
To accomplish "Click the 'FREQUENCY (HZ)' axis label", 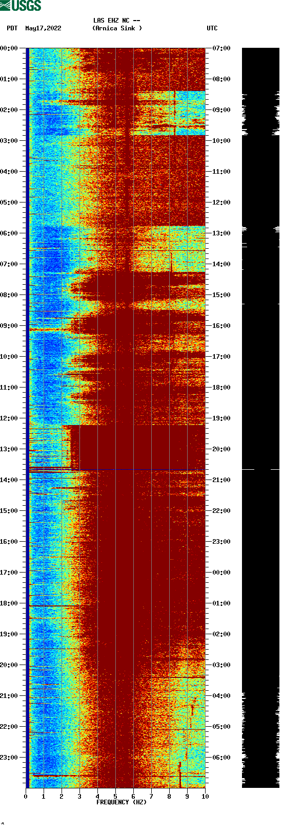I will tap(122, 802).
